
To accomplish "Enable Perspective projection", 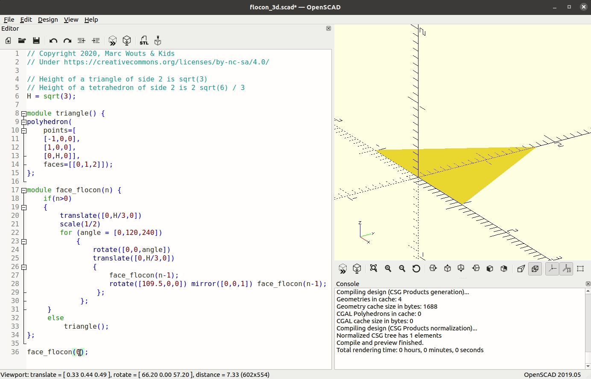I will 521,269.
